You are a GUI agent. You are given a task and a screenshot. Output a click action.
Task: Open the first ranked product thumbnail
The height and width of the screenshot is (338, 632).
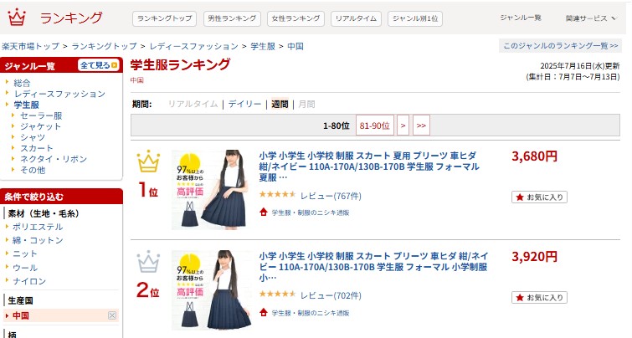coord(211,190)
